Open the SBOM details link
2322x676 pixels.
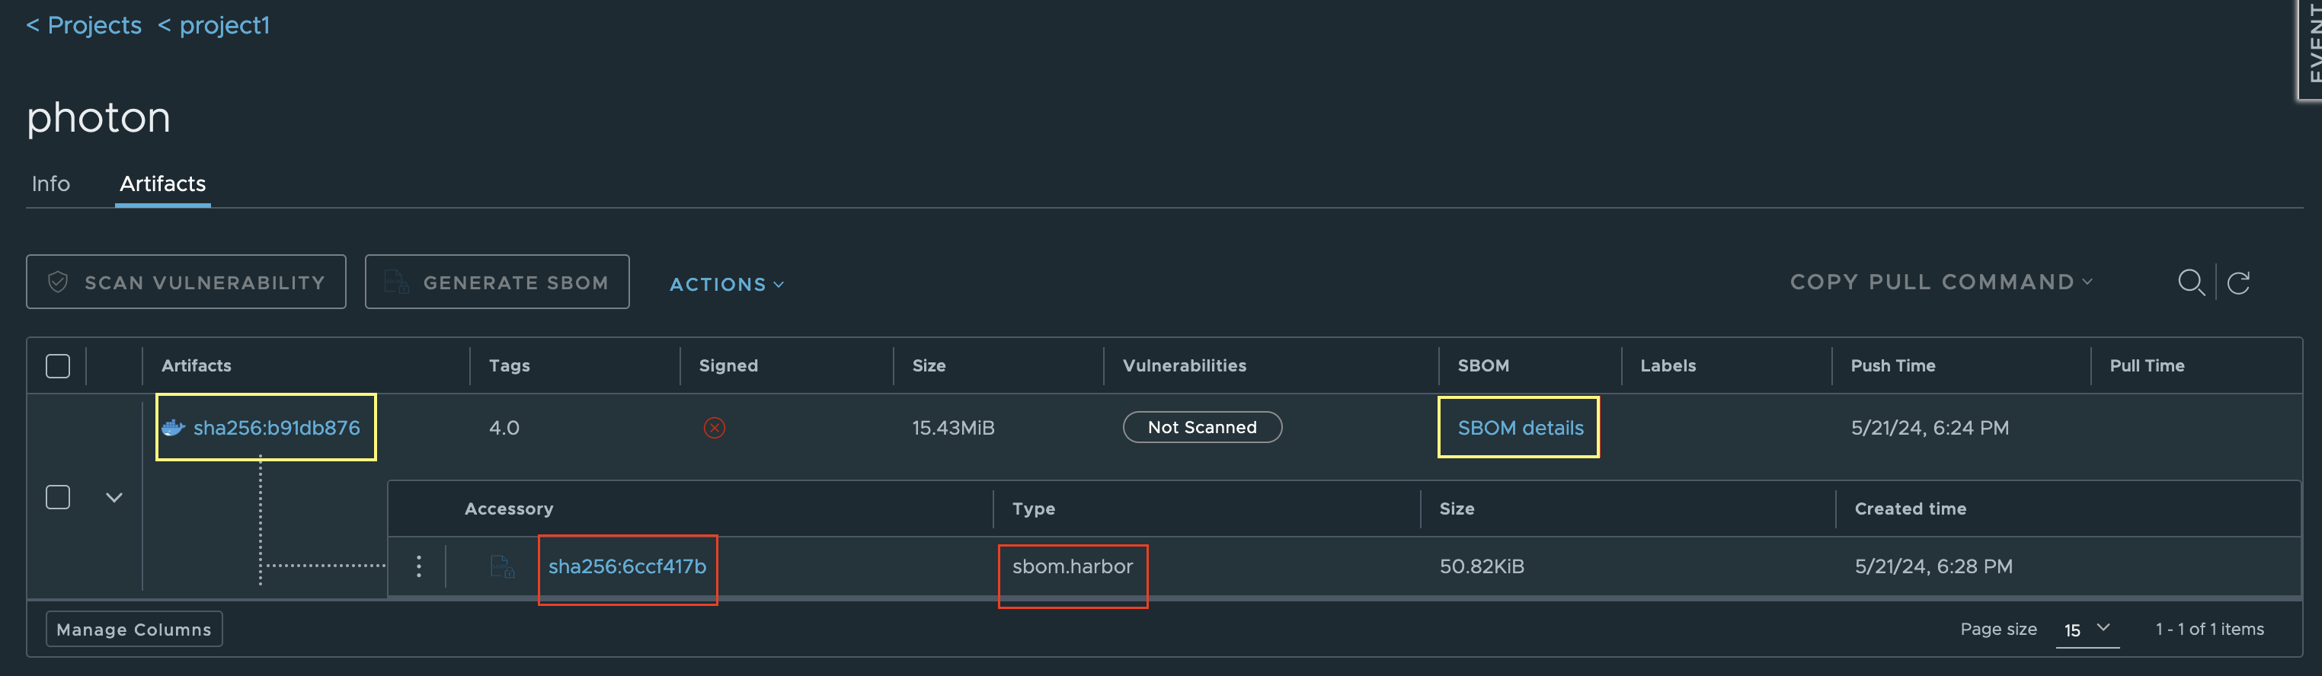tap(1520, 428)
